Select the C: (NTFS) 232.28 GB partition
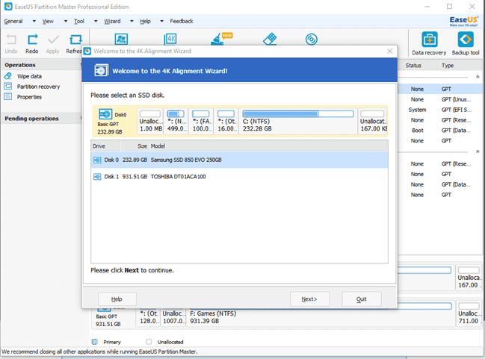Screen dimensions: 485x359 click(298, 121)
